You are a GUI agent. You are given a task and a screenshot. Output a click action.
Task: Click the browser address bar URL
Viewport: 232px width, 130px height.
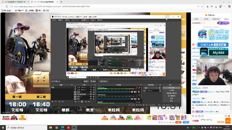[52, 6]
